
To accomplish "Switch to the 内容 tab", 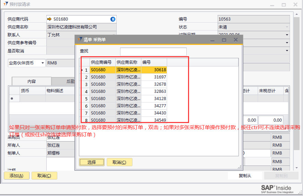I will click(32, 82).
